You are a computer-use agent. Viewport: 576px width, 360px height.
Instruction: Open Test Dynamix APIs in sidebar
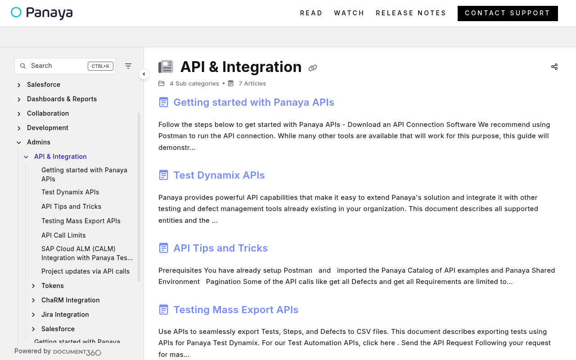70,192
